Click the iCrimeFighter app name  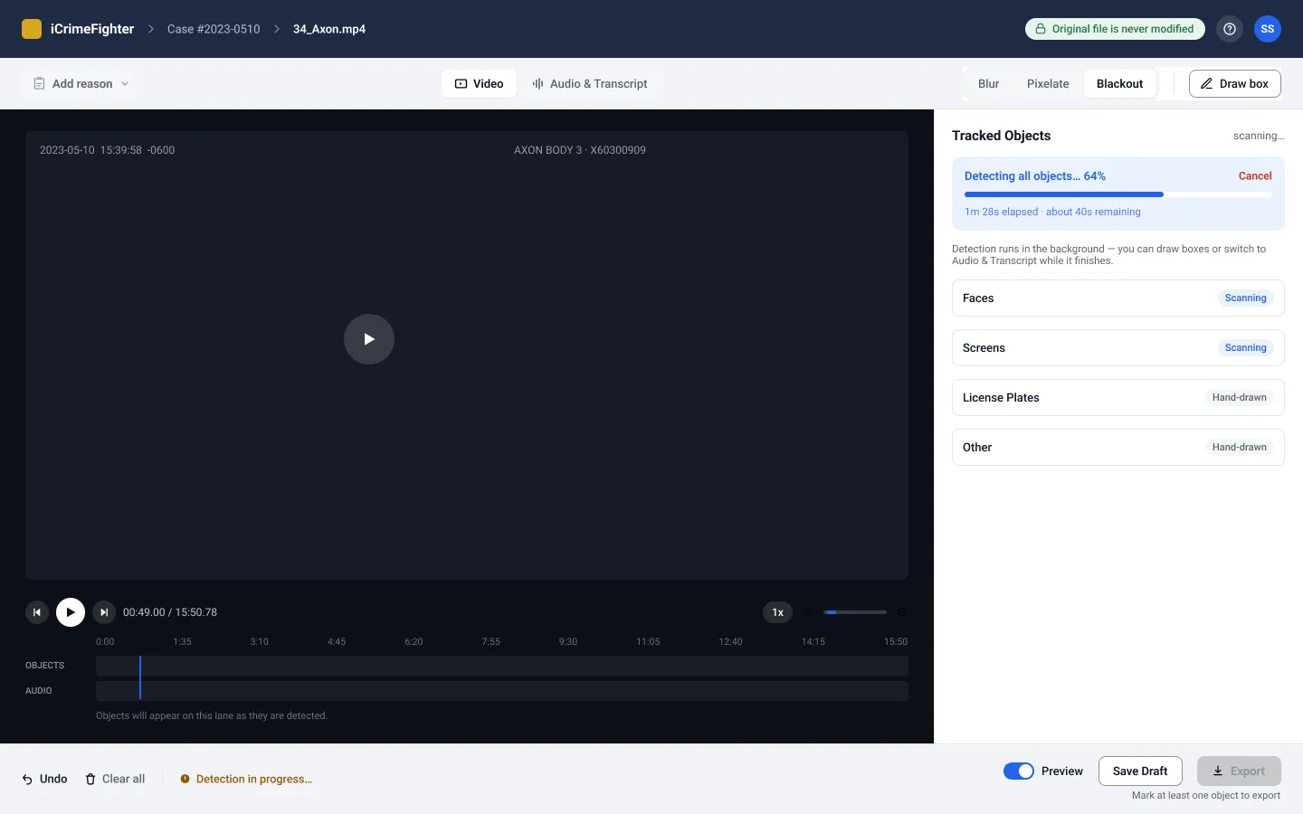pos(92,29)
